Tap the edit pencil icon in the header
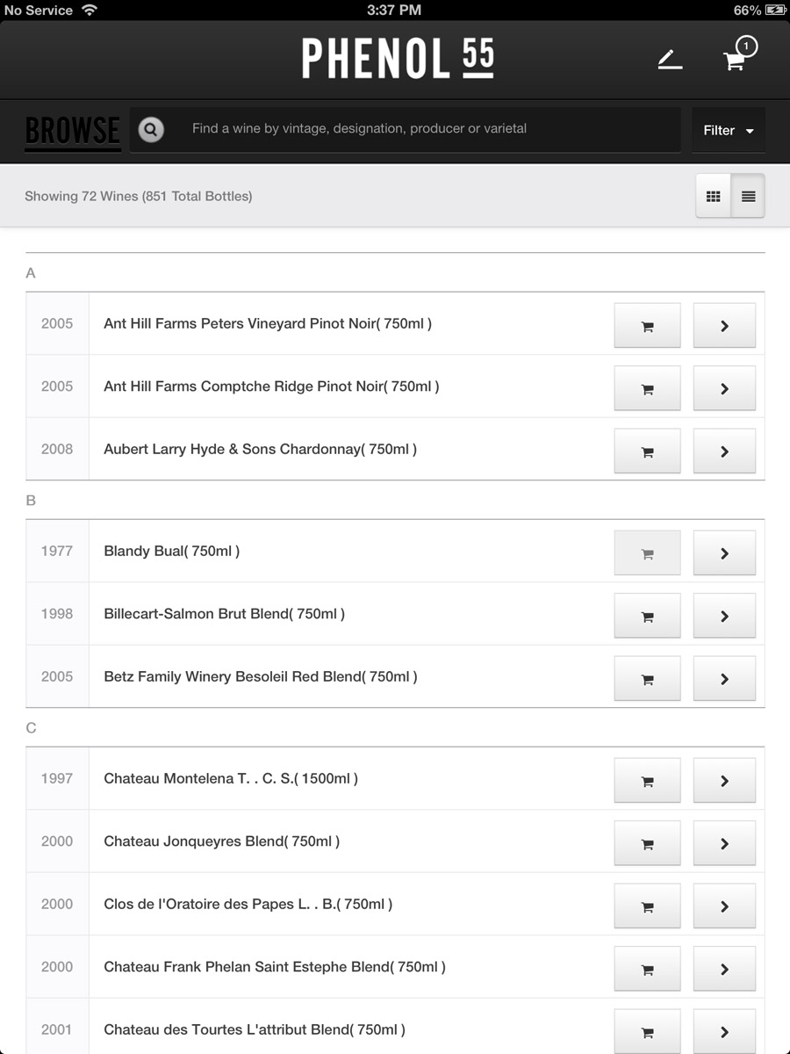The height and width of the screenshot is (1054, 790). 670,60
